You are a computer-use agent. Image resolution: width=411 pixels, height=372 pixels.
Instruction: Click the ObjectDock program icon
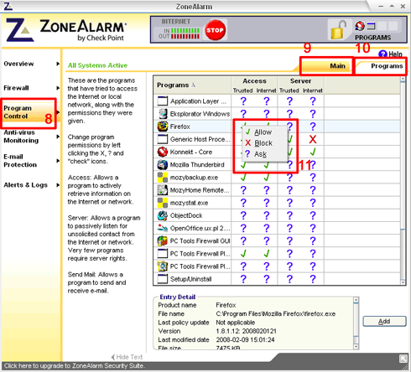point(163,215)
